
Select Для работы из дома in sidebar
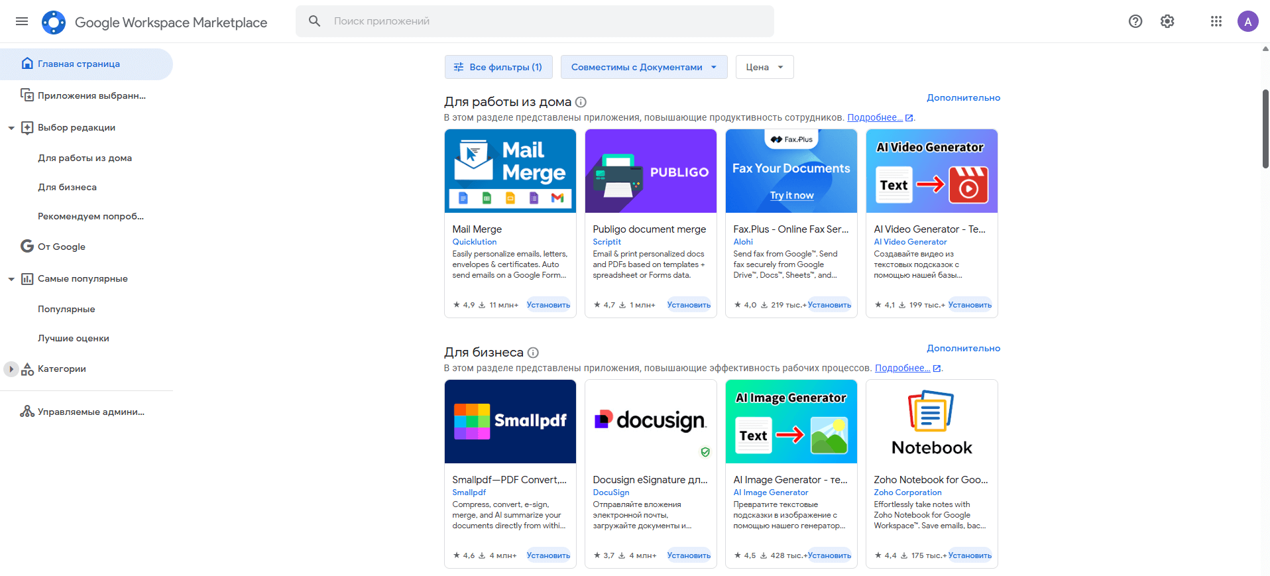coord(85,158)
